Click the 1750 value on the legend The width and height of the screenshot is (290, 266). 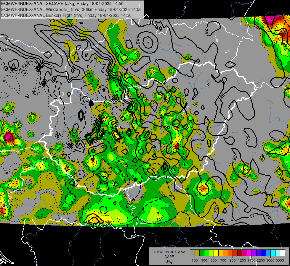click(x=251, y=260)
